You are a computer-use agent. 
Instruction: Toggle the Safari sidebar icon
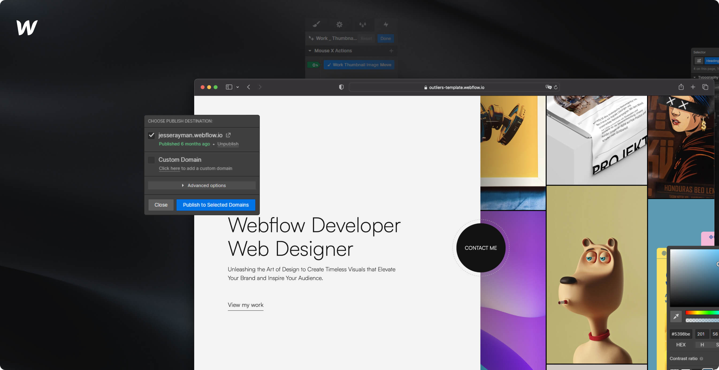click(x=229, y=87)
